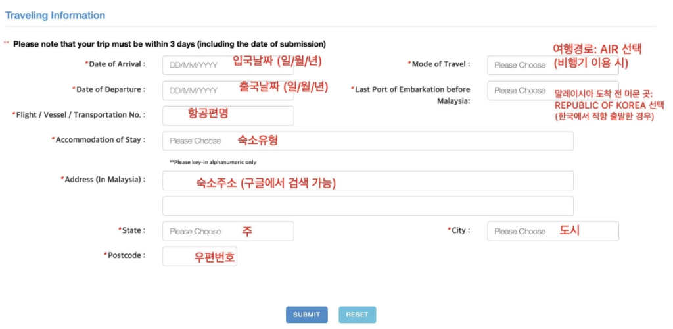Expand Last Port of Embarkation dropdown
The image size is (673, 329).
(x=520, y=91)
